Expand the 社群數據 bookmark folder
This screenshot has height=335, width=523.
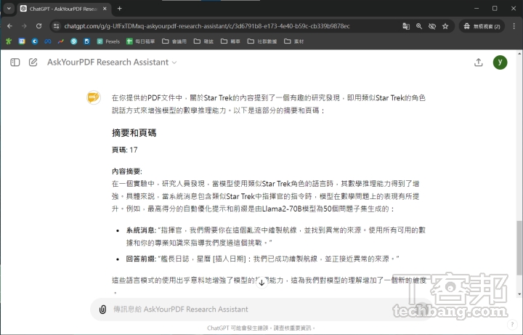262,41
